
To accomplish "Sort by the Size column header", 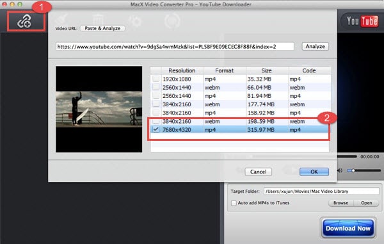I will click(266, 70).
